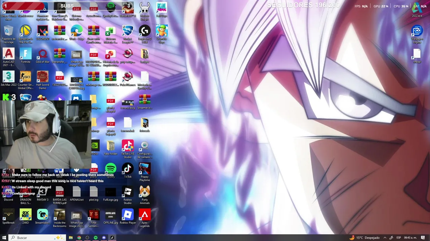
Task: Change the ESP input language
Action: pyautogui.click(x=399, y=238)
